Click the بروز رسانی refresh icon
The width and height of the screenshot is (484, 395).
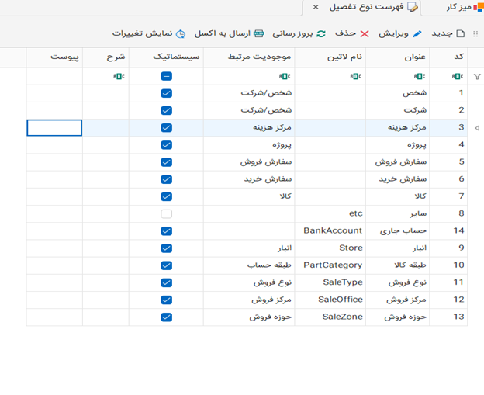[321, 34]
